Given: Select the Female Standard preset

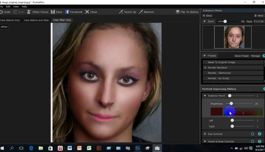Looking at the screenshot, I should click(233, 68).
